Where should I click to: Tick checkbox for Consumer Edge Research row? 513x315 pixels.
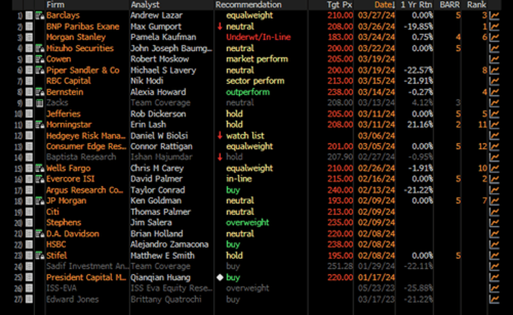tap(29, 147)
